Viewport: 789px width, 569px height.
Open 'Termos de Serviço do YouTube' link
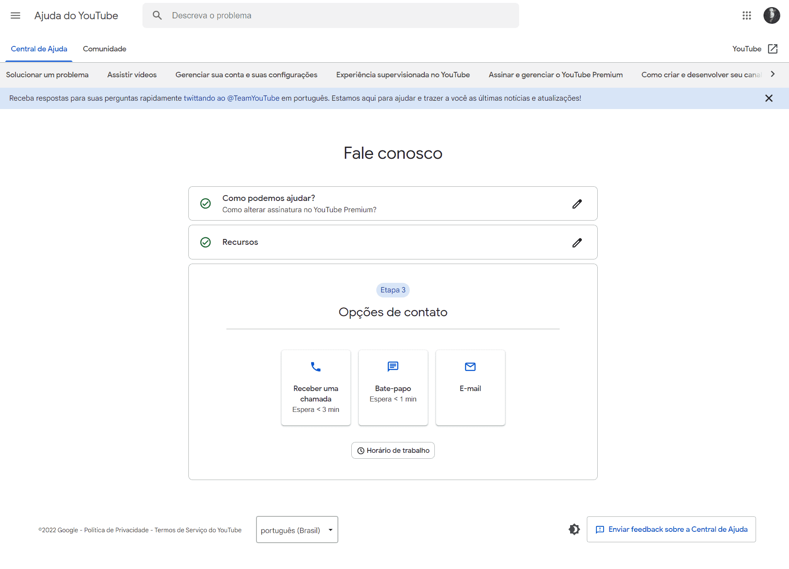(x=198, y=530)
